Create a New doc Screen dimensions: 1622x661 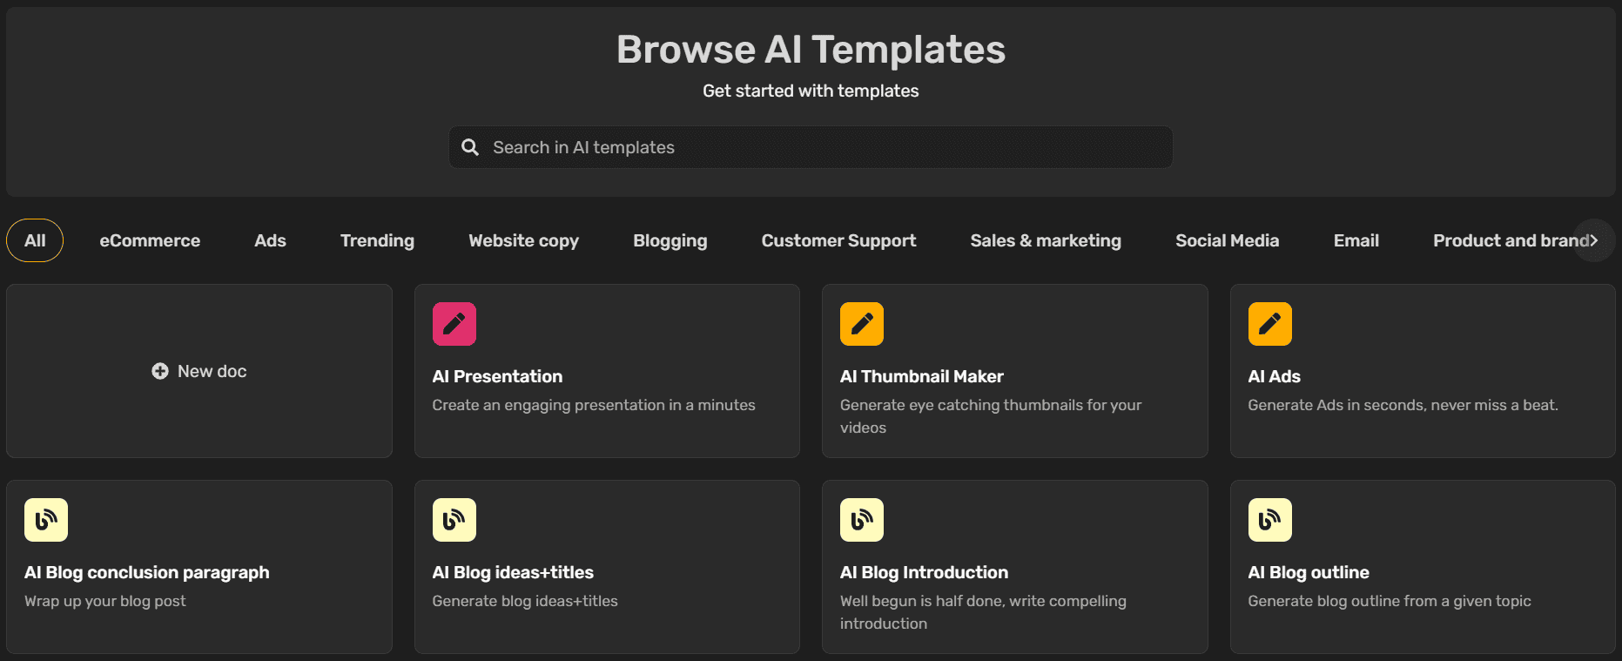(199, 371)
